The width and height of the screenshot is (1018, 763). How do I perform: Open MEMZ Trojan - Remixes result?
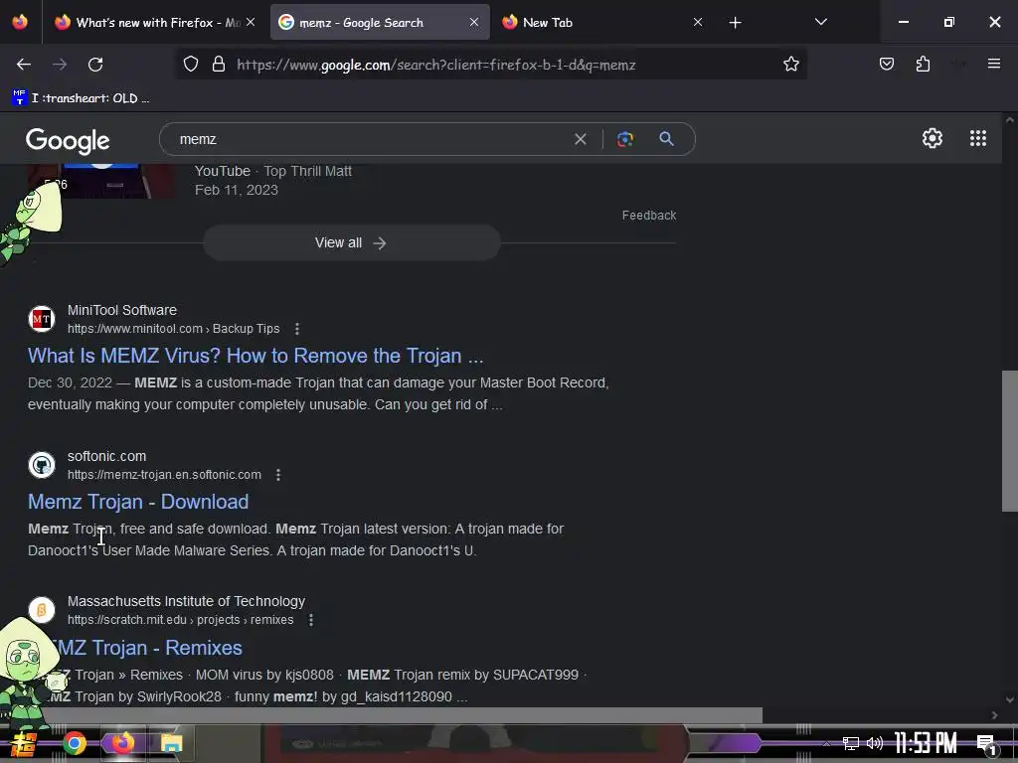(145, 648)
